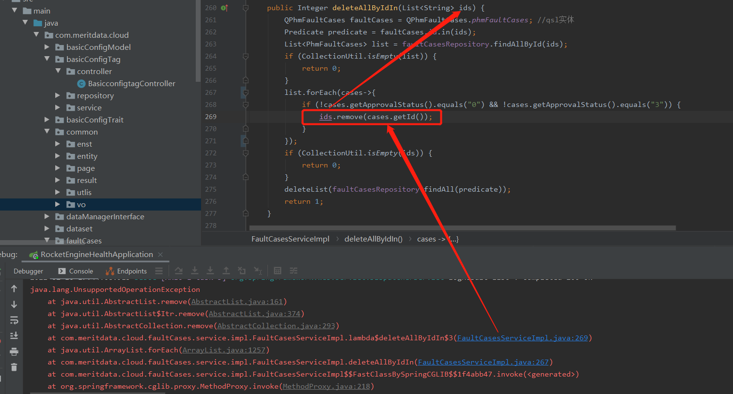Open the ArrayList.java:1257 link

(x=224, y=350)
